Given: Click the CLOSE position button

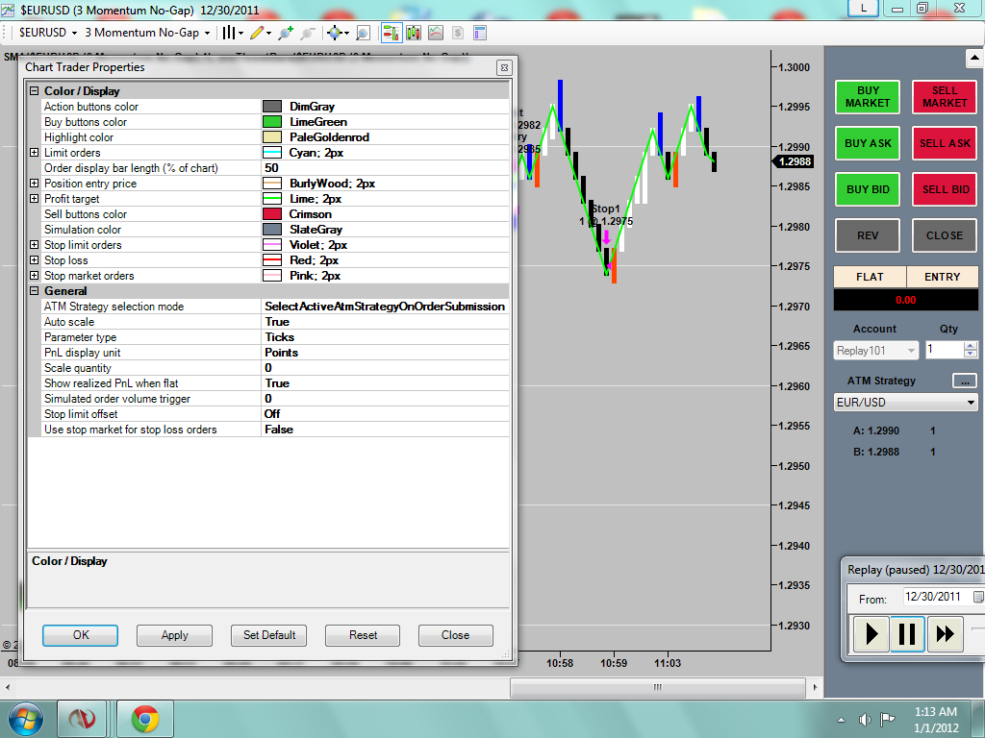Looking at the screenshot, I should tap(945, 235).
